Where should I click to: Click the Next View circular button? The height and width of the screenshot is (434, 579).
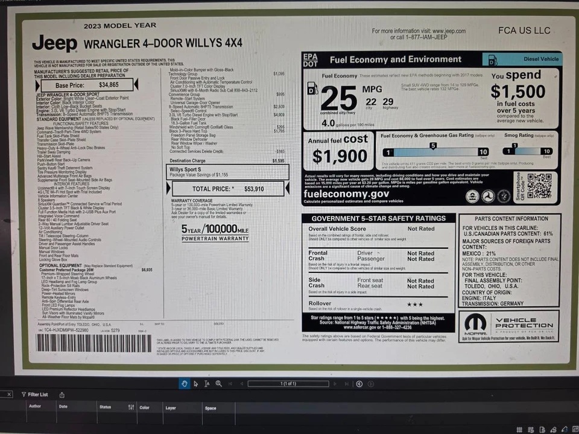click(x=371, y=384)
